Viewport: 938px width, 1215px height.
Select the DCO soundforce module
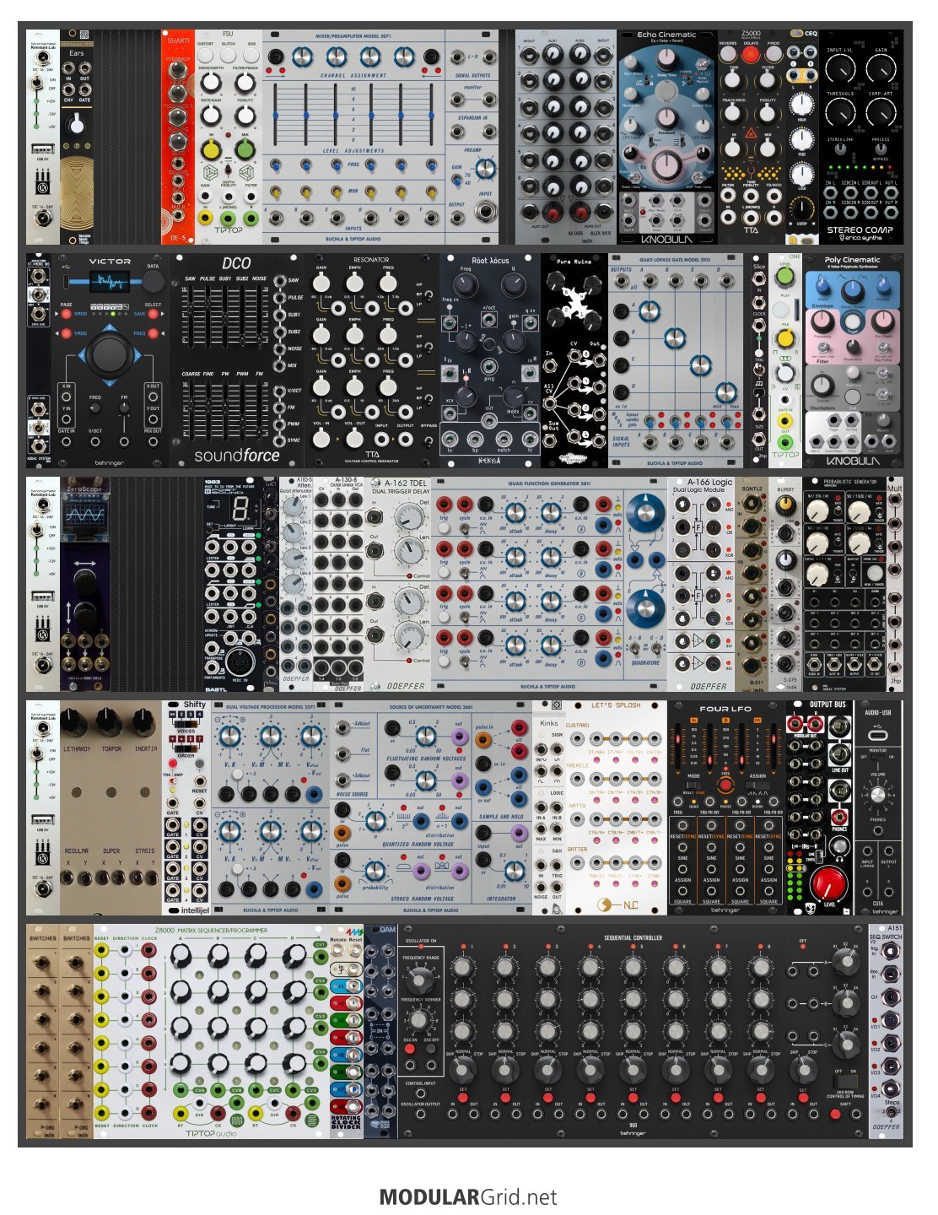tap(237, 361)
